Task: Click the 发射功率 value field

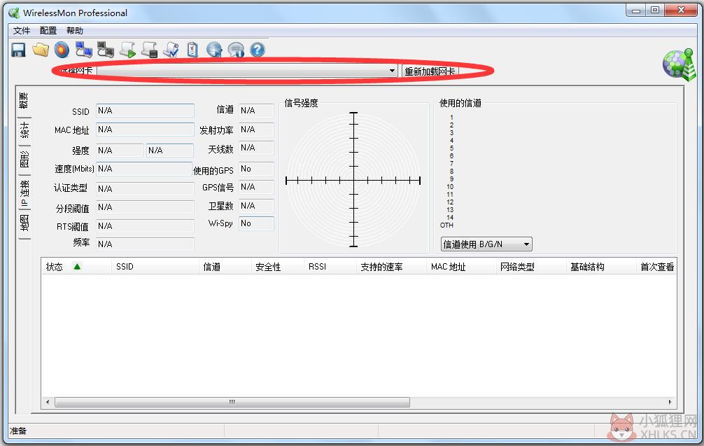Action: coord(256,130)
